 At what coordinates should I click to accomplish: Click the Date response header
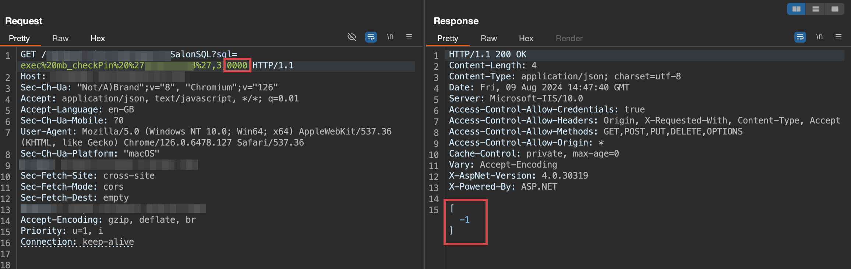pyautogui.click(x=539, y=87)
